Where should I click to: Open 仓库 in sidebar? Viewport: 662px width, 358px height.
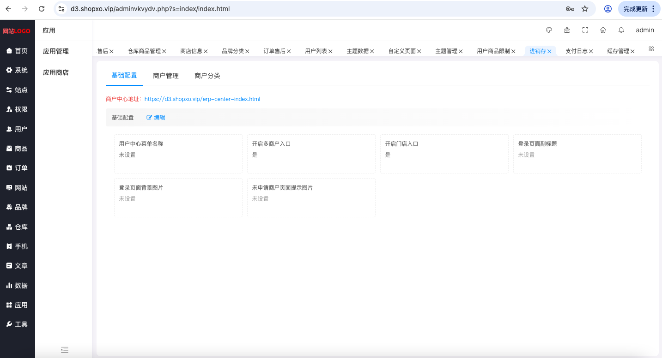coord(18,227)
